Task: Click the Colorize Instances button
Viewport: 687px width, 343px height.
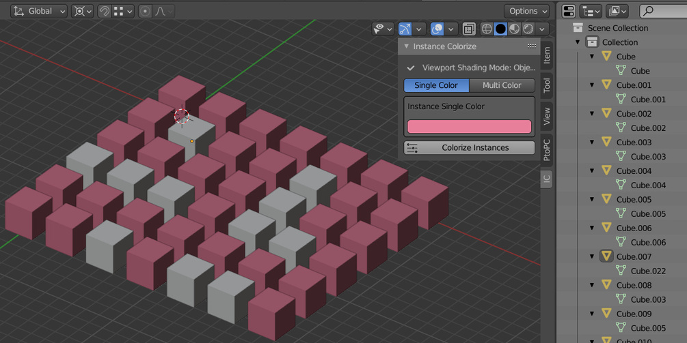Action: 469,148
